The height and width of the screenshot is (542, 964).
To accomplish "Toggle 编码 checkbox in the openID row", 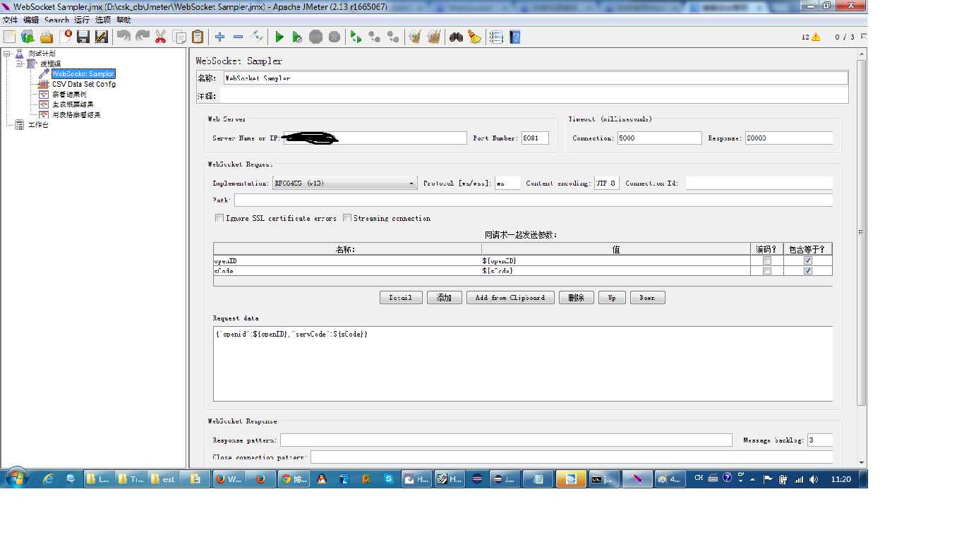I will tap(767, 260).
